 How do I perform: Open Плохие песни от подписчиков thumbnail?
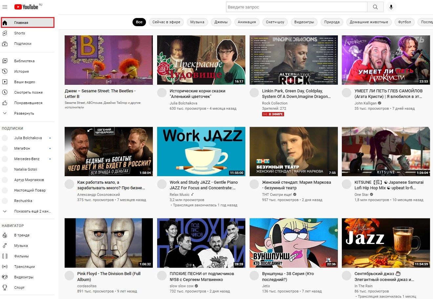pyautogui.click(x=201, y=243)
